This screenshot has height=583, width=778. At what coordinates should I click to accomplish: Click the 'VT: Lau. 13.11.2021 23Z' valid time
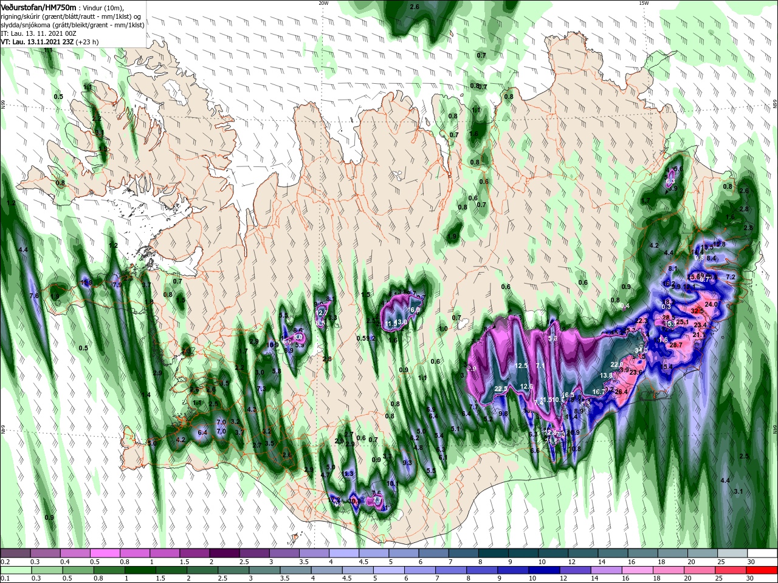coord(37,42)
